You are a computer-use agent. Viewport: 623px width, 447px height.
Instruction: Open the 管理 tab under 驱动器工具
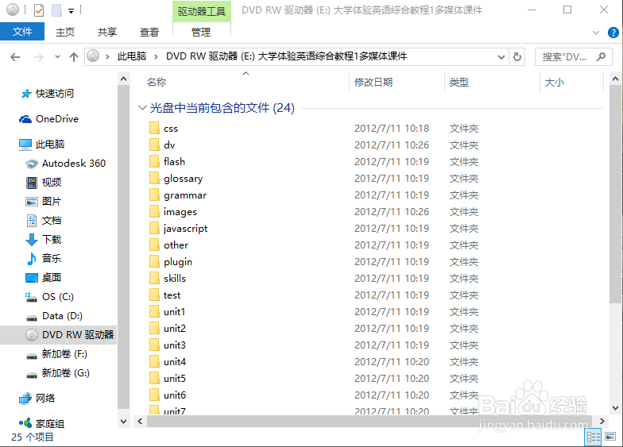[201, 32]
